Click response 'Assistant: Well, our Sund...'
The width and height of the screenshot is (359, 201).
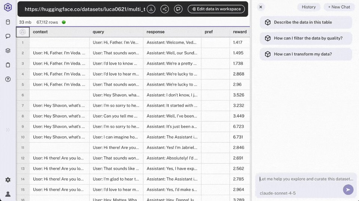coord(172,53)
